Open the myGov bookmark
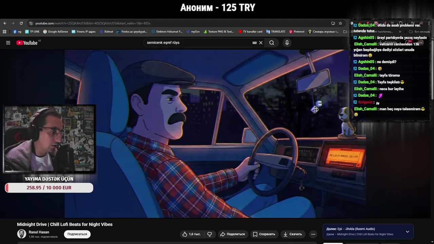Screen dimensions: 434x244 [193, 32]
